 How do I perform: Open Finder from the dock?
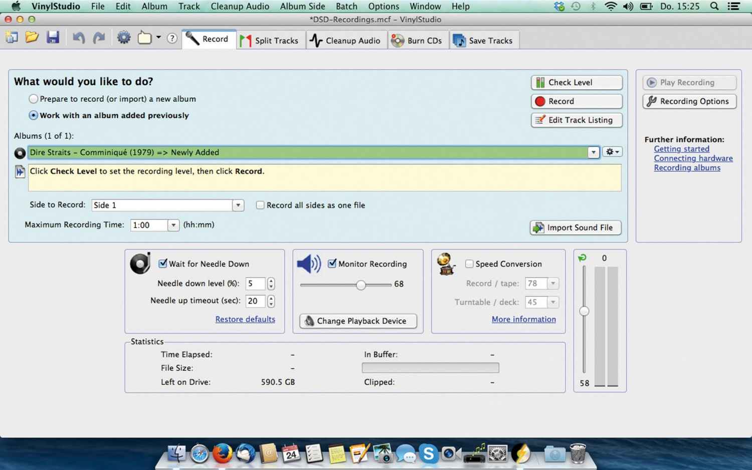click(x=176, y=453)
